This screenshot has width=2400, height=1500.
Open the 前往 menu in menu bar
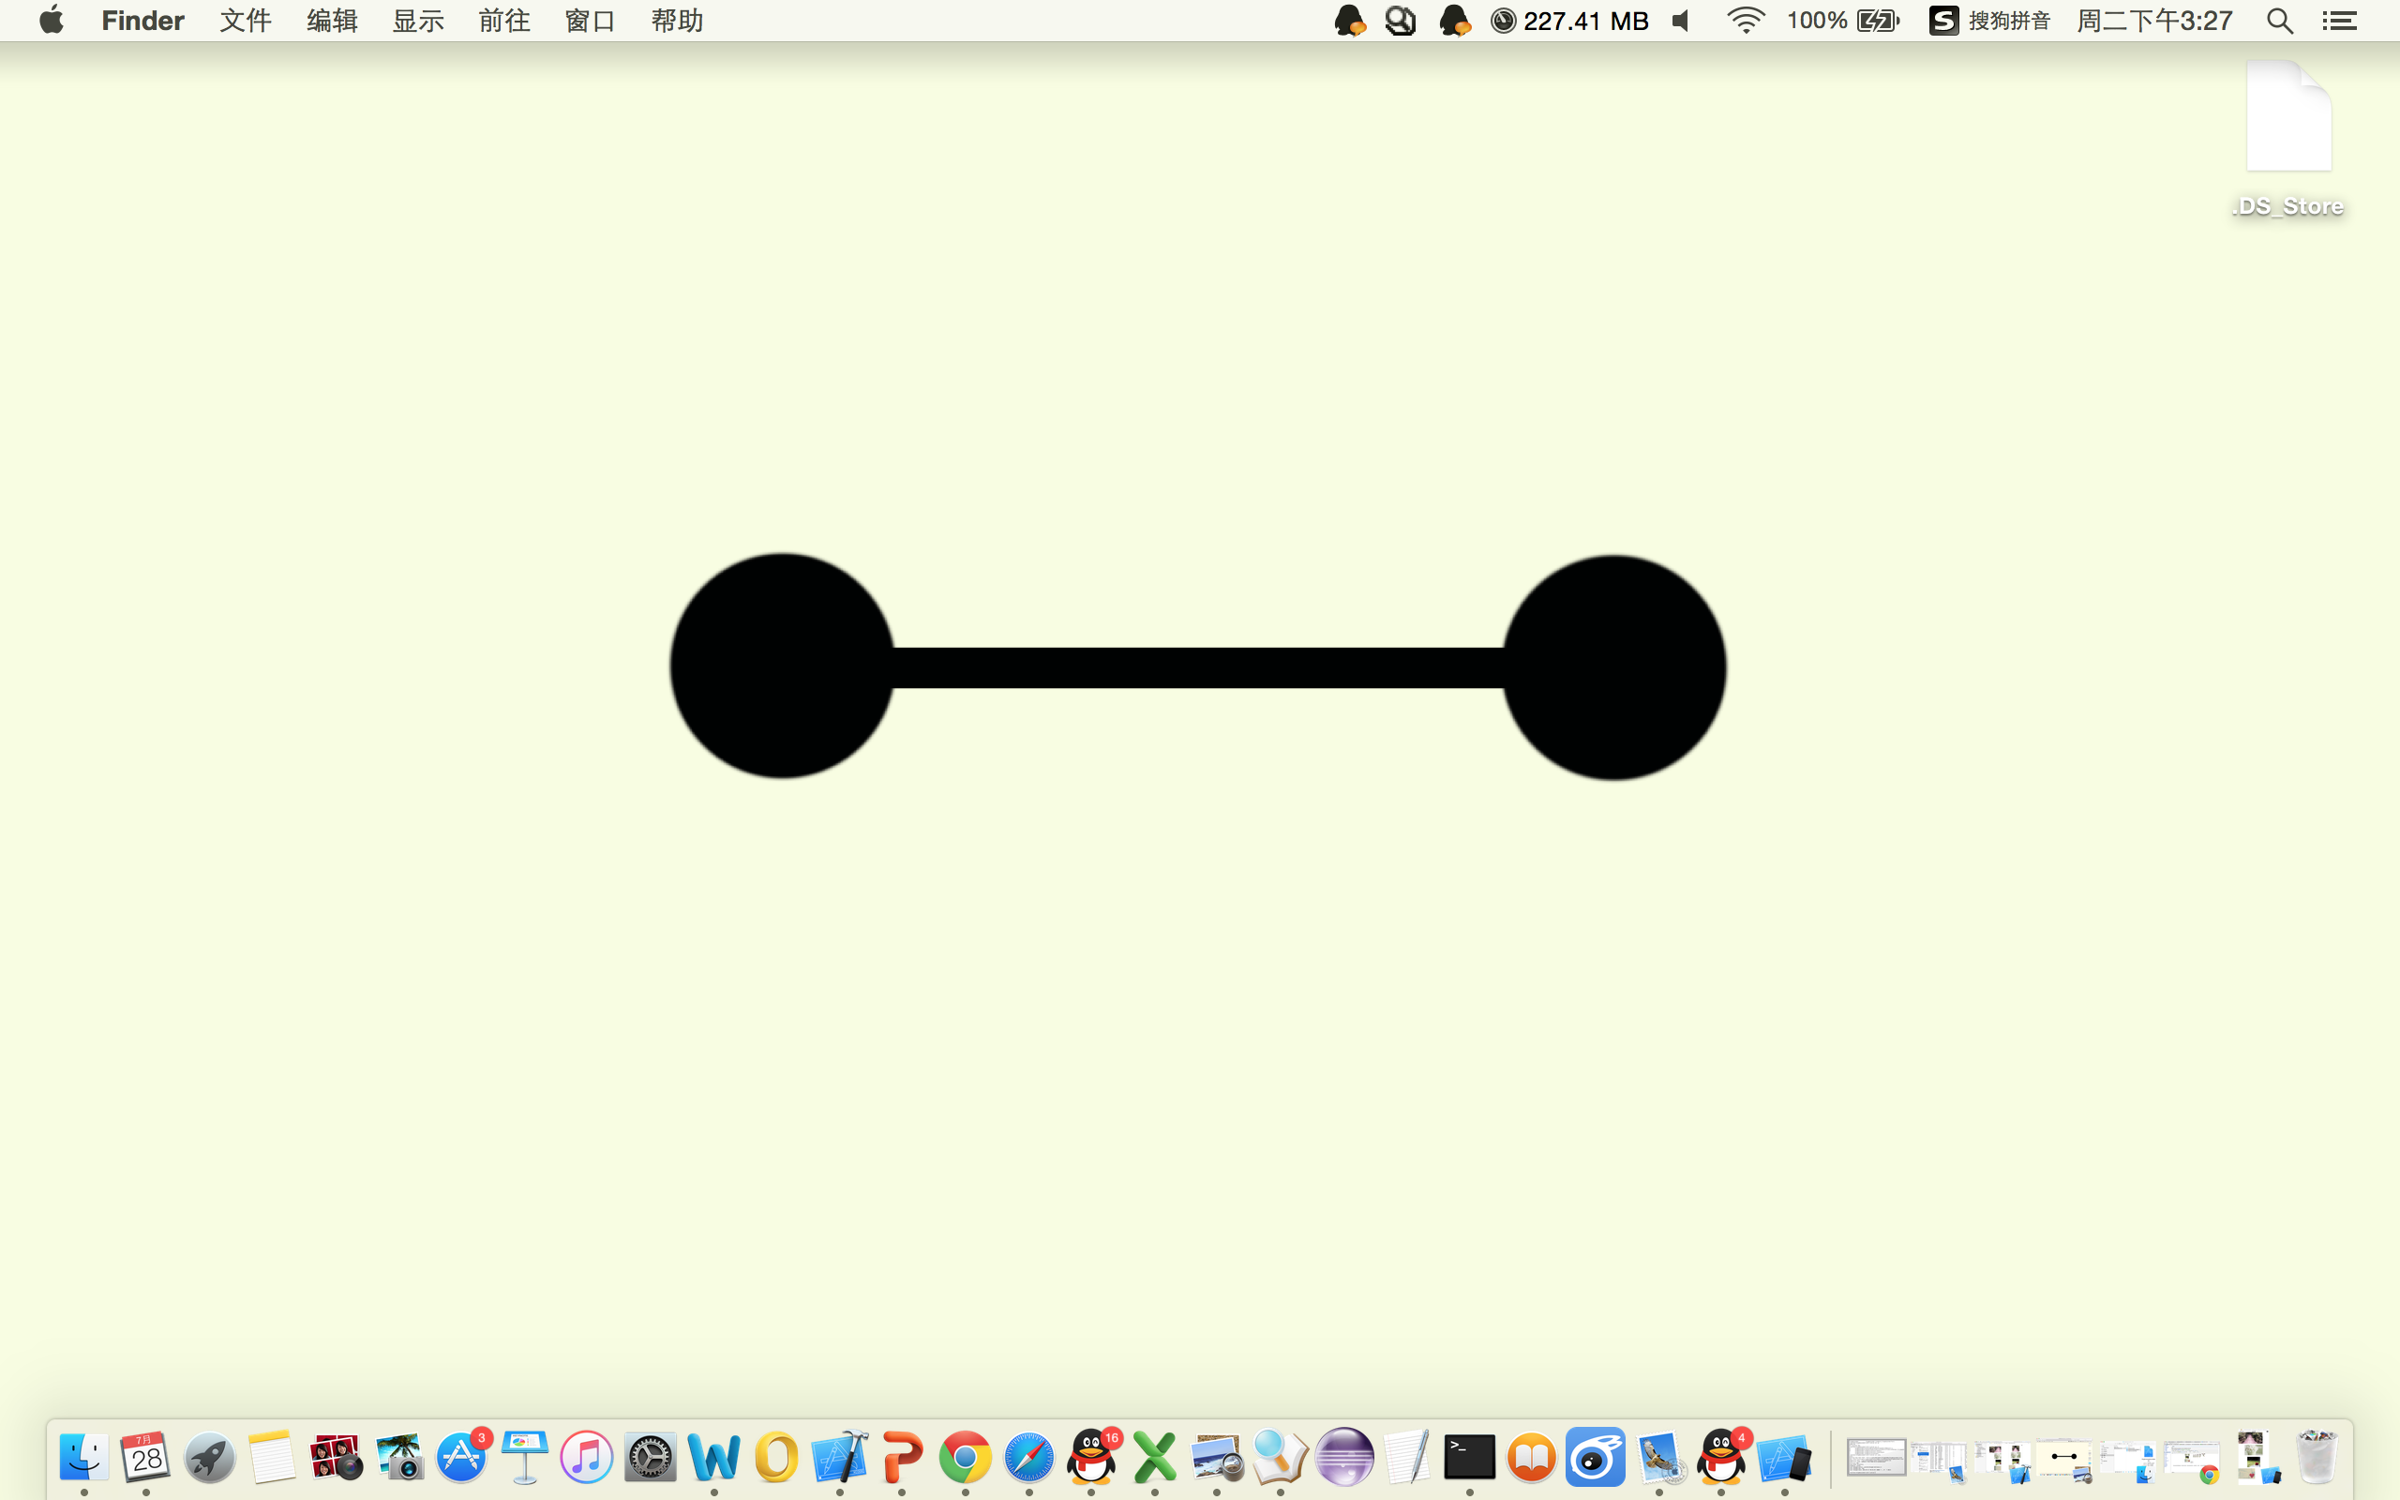pos(503,21)
